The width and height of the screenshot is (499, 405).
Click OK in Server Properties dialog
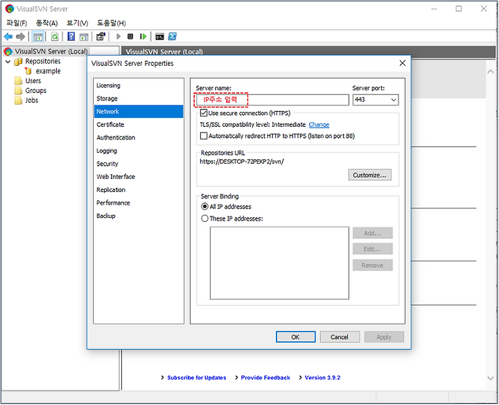296,337
